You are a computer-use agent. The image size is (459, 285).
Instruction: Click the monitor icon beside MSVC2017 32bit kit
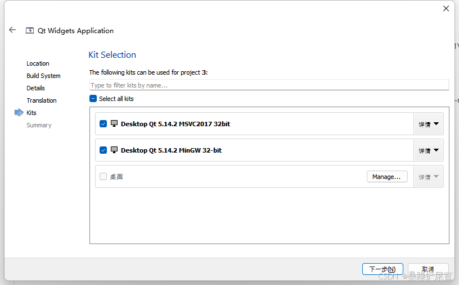coord(114,123)
